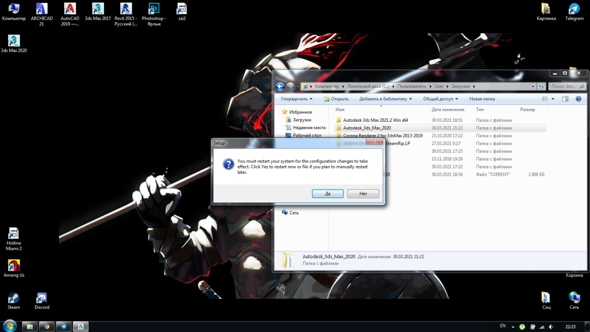Open the Упорядочить dropdown menu
The image size is (590, 332).
(296, 99)
